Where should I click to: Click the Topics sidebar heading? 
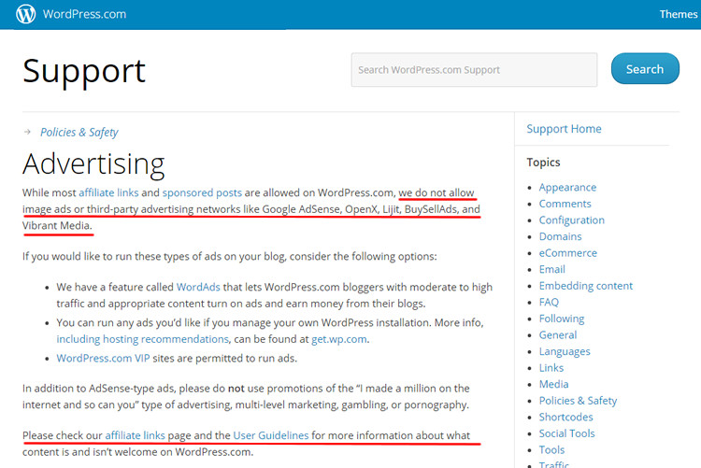[x=543, y=163]
